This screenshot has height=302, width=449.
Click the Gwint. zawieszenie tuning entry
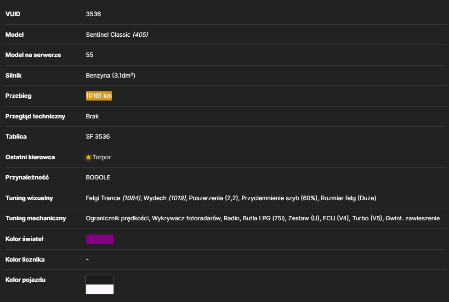click(413, 218)
